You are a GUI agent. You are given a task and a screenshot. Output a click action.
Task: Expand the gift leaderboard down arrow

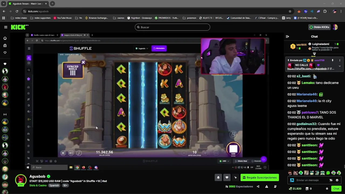coord(314,54)
